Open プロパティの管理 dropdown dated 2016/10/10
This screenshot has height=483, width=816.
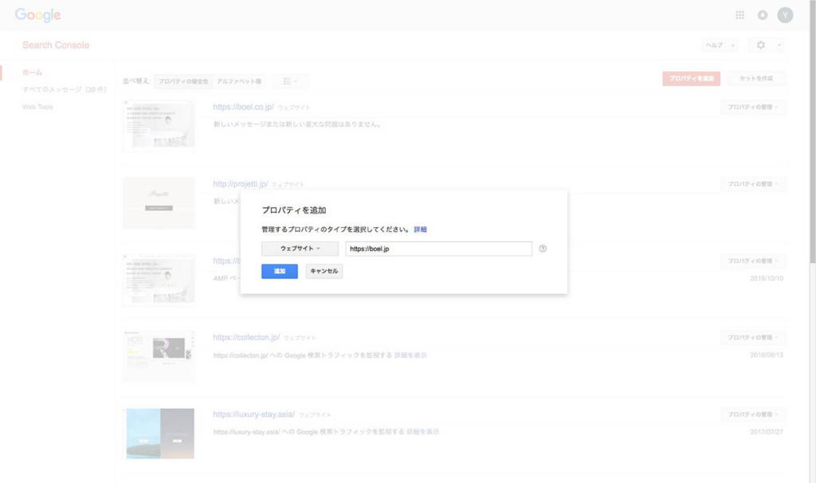pos(752,261)
